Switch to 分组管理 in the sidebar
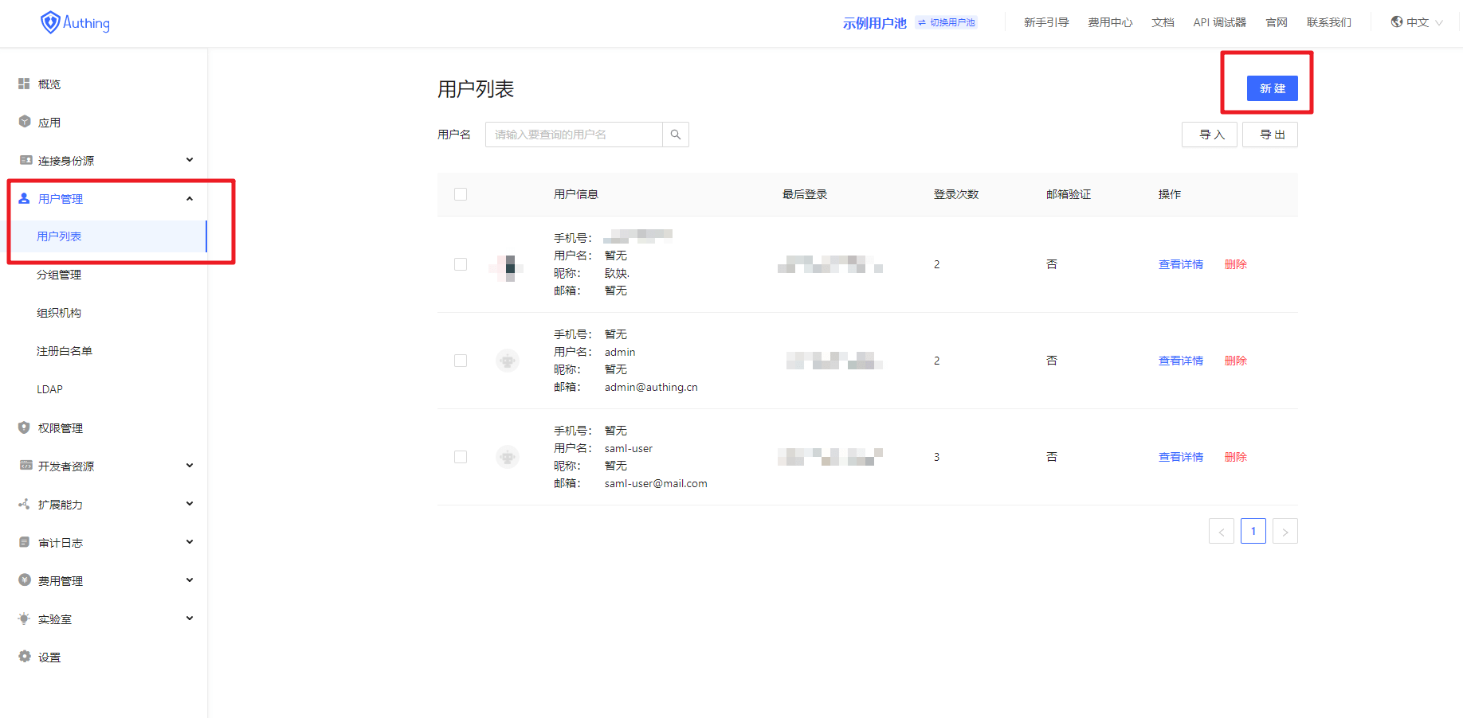 tap(59, 274)
